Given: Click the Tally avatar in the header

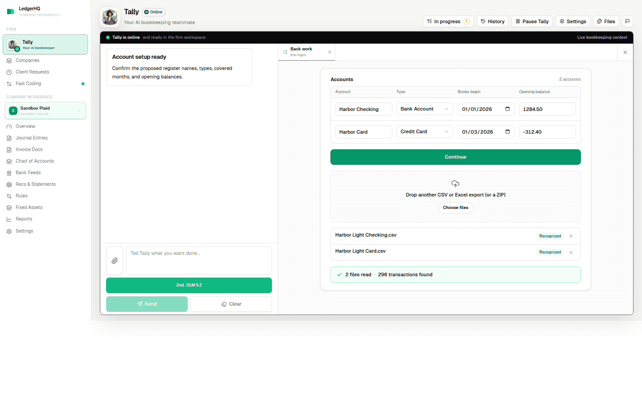Looking at the screenshot, I should [110, 17].
